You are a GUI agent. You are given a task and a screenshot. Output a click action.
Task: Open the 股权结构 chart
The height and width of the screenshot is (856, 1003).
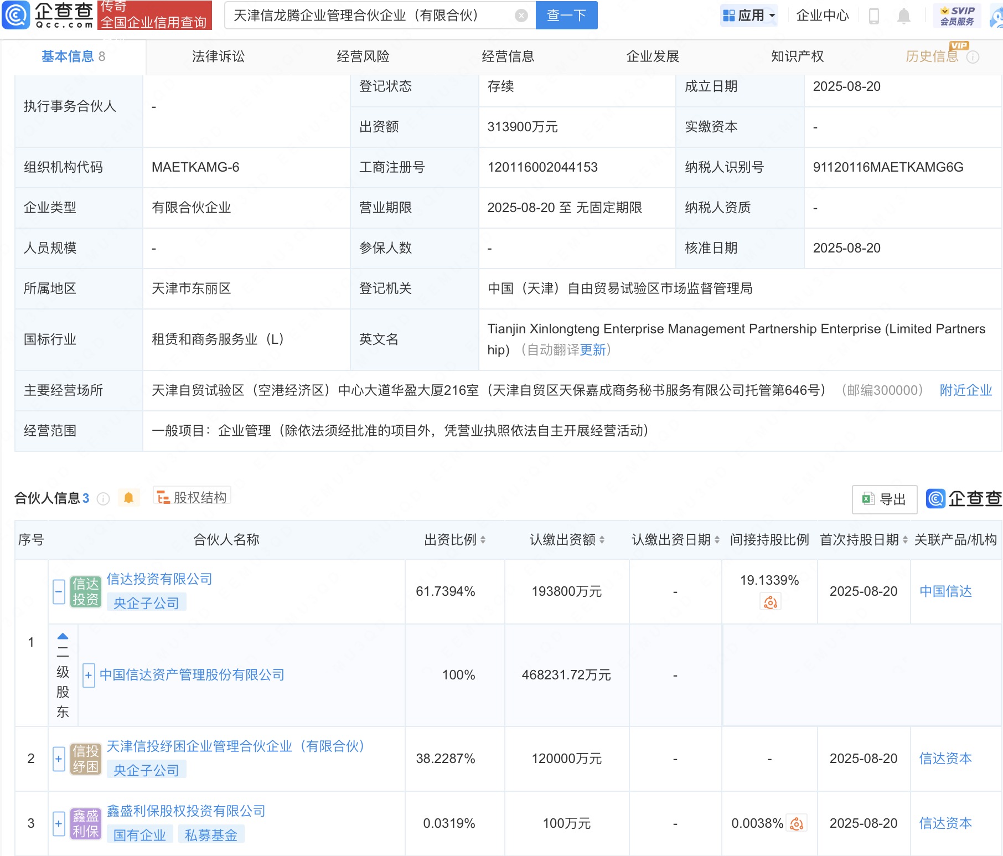tap(192, 497)
